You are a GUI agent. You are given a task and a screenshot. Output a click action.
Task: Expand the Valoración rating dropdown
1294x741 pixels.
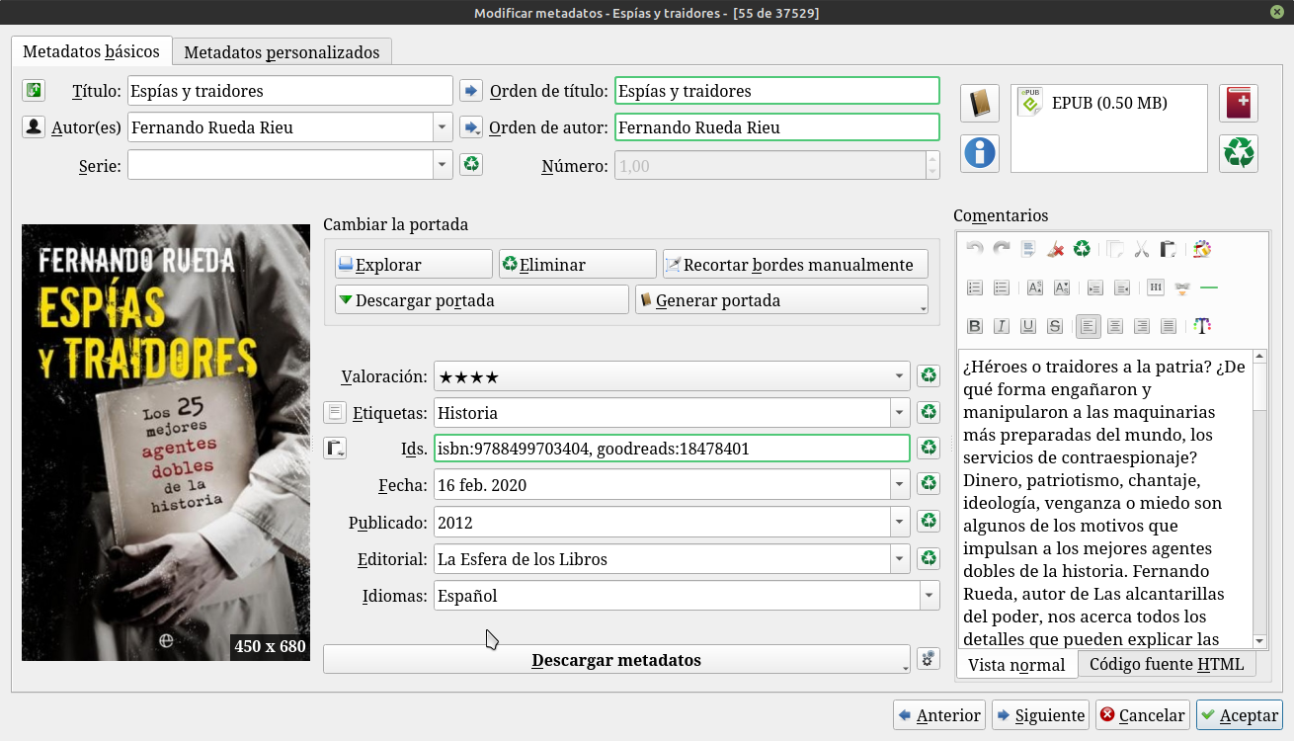click(x=899, y=376)
